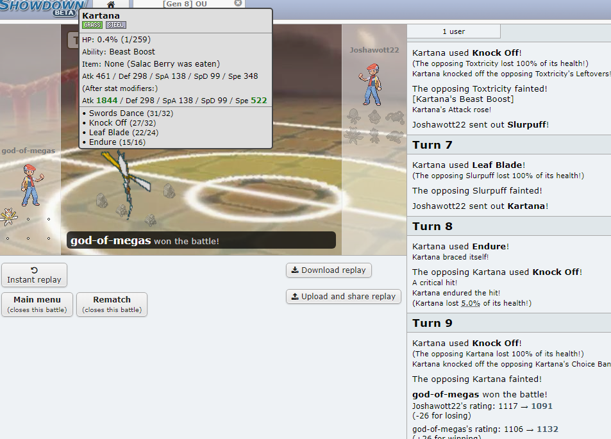611x439 pixels.
Task: Open the 1 user list tab
Action: (x=453, y=31)
